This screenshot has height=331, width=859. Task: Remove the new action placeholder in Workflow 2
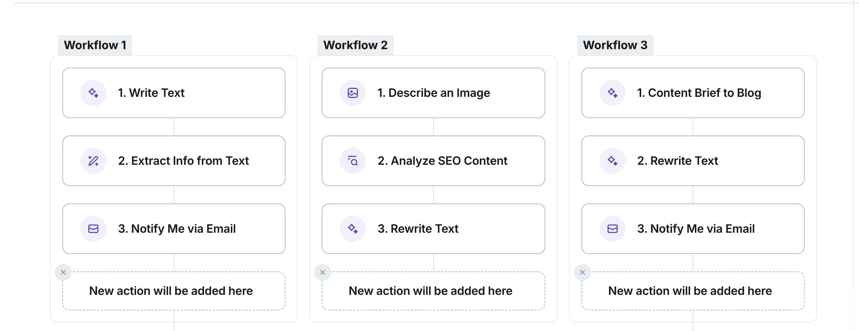pyautogui.click(x=323, y=272)
